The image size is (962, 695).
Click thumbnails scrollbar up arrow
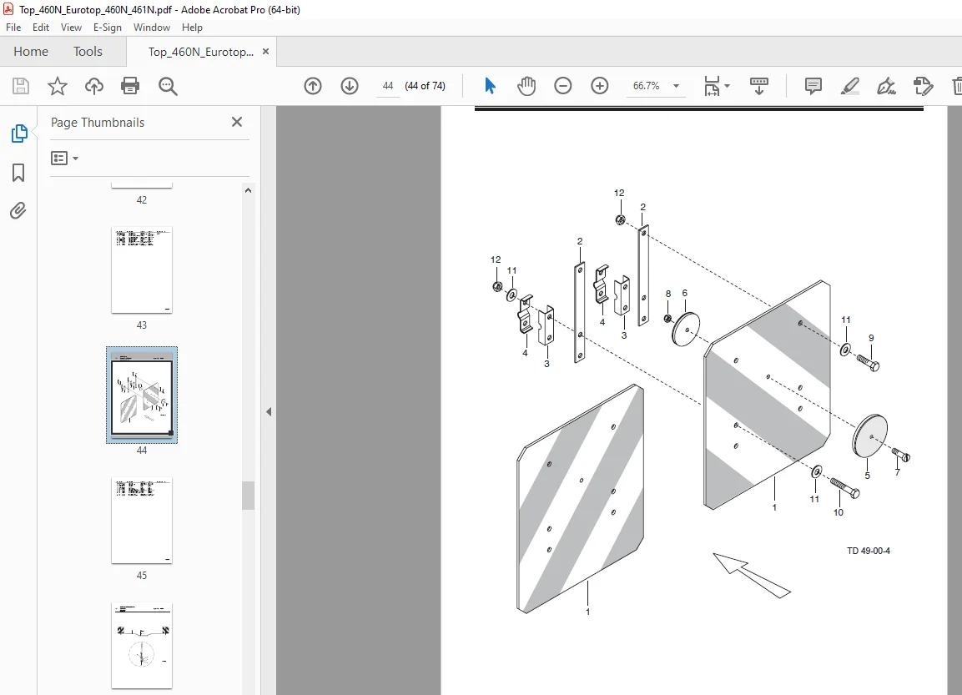248,190
